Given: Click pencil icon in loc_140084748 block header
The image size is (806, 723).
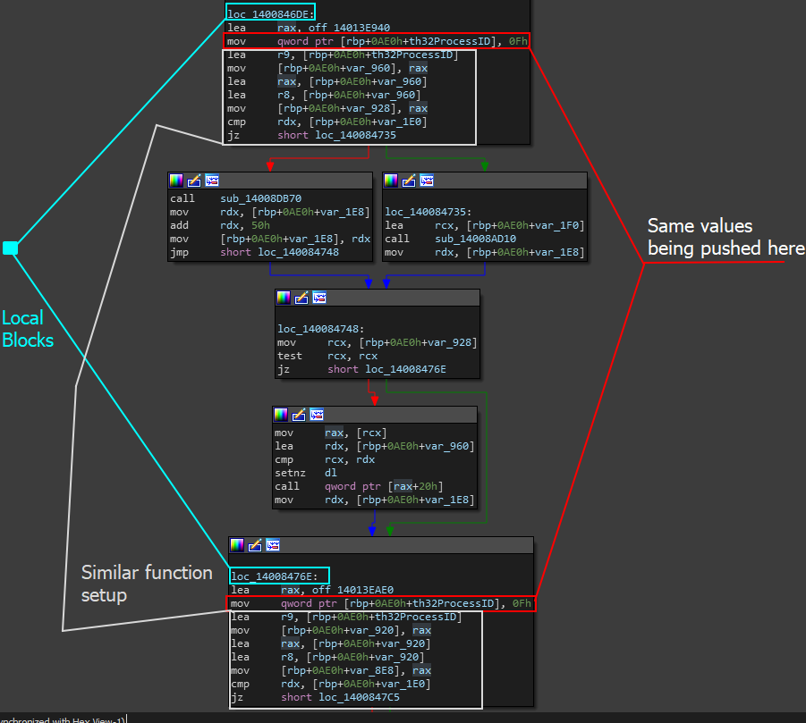Looking at the screenshot, I should tap(301, 298).
